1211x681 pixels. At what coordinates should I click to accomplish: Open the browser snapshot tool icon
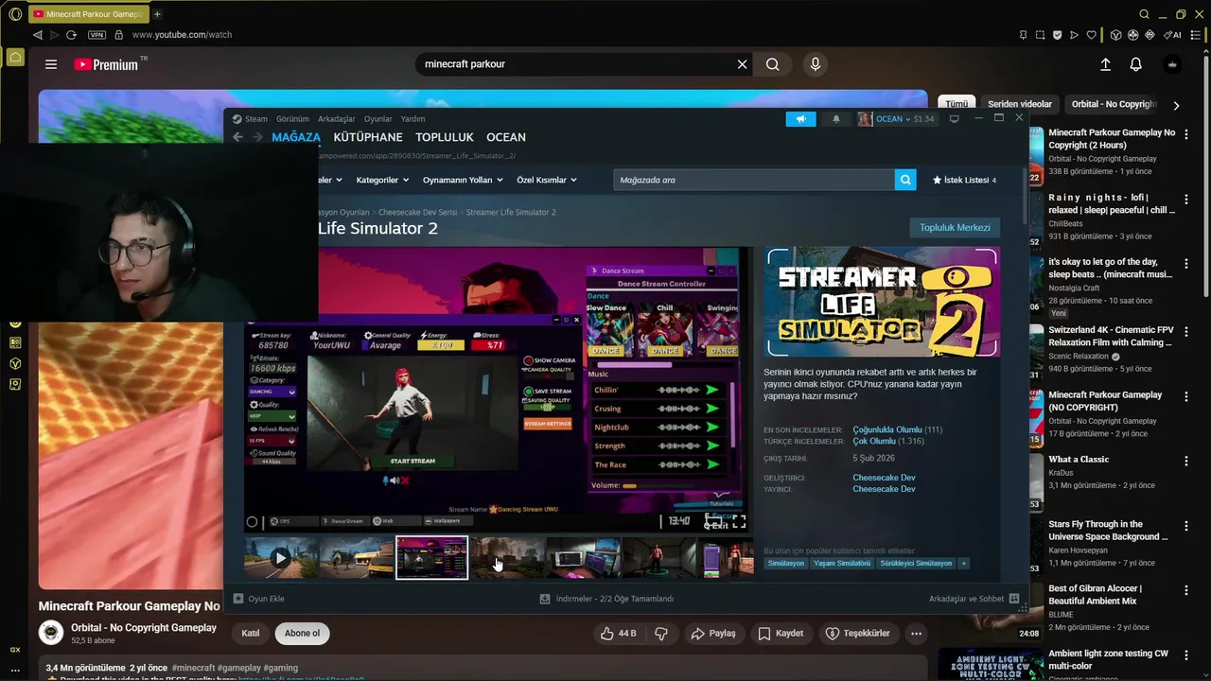click(1040, 35)
